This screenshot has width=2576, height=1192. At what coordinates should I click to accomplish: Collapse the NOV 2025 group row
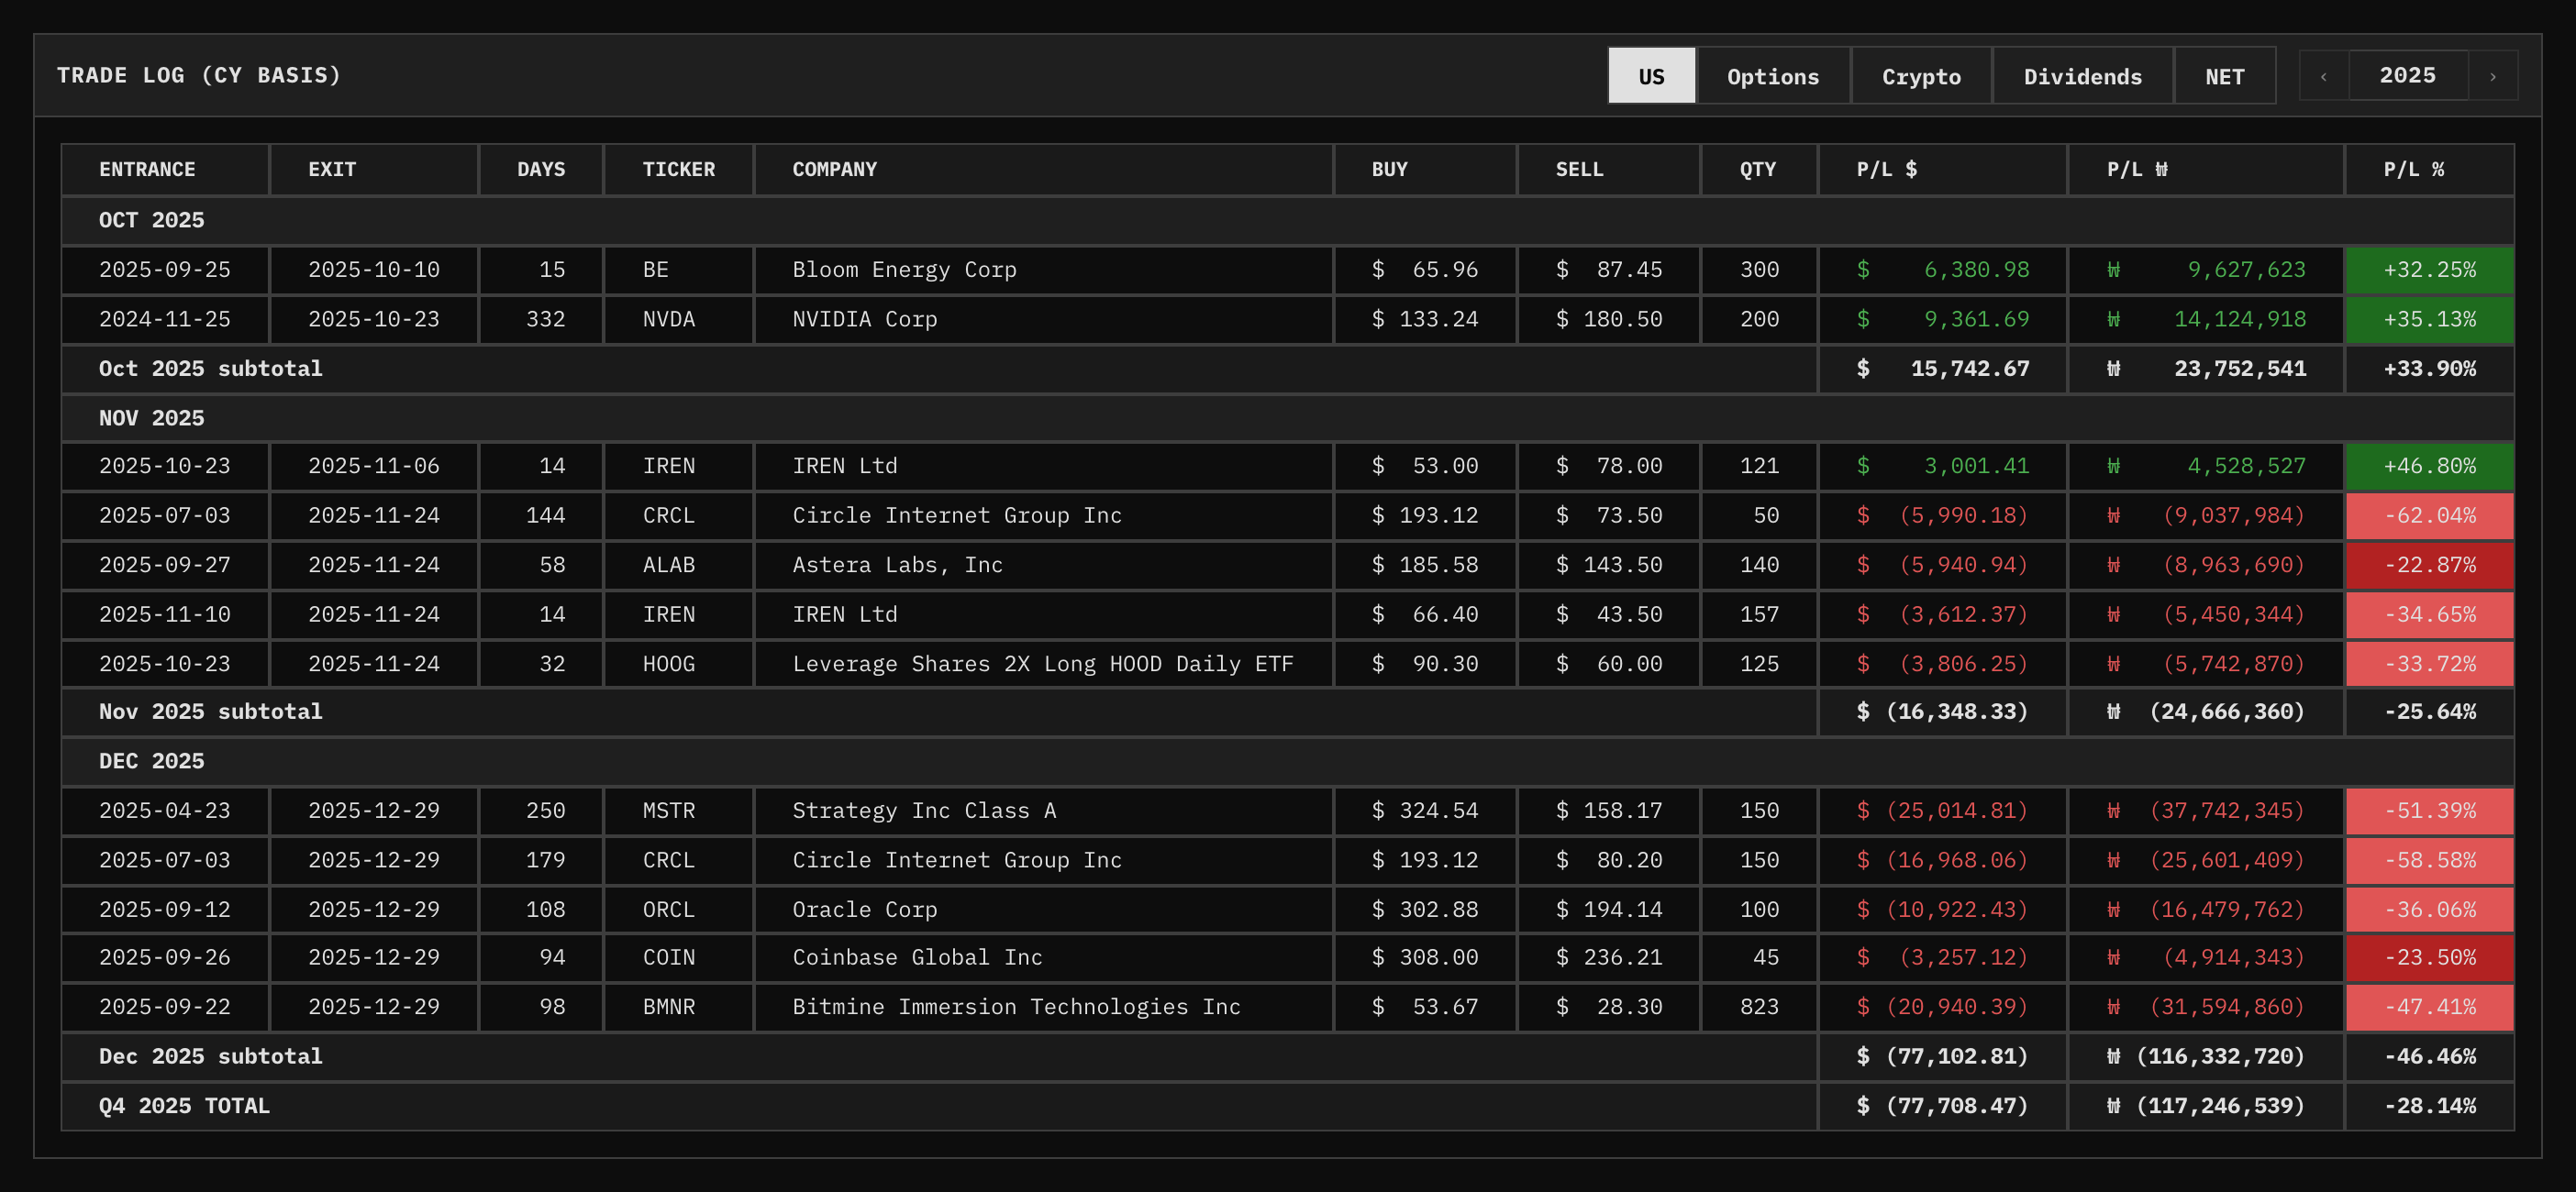tap(1288, 419)
